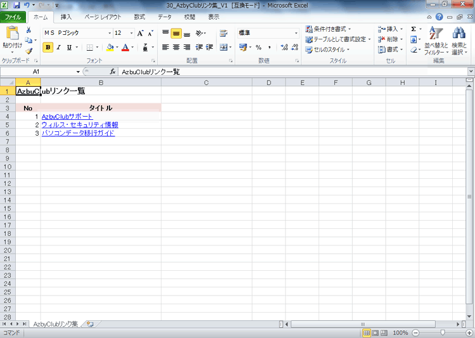Select the AzbyClubリンク集 sheet tab
This screenshot has width=475, height=338.
click(x=56, y=324)
